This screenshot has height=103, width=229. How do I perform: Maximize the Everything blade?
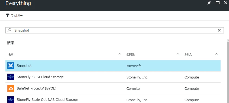pyautogui.click(x=218, y=3)
